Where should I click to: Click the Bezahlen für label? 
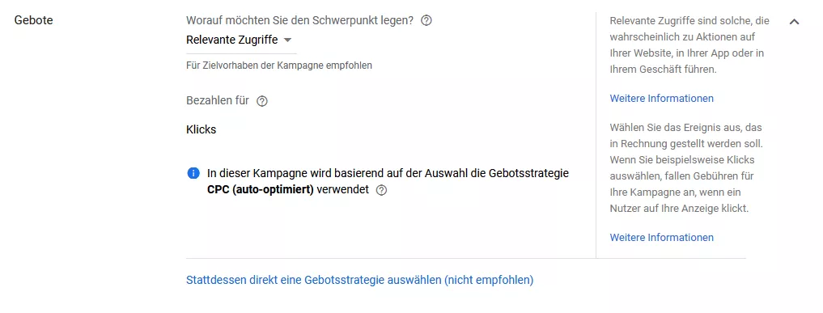coord(218,100)
